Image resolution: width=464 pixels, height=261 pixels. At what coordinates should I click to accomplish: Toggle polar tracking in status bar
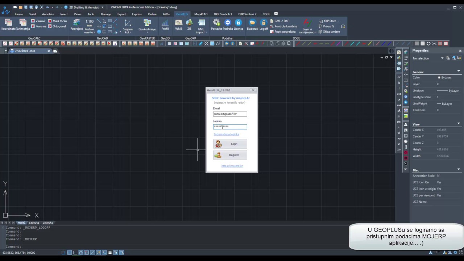coord(81,252)
